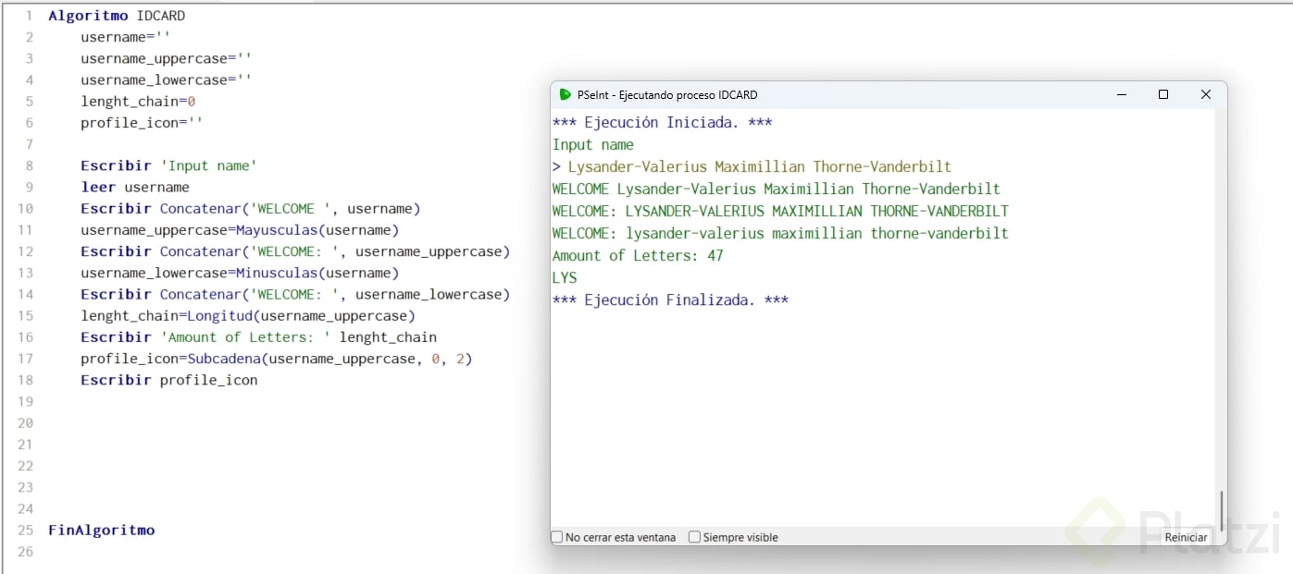Image resolution: width=1293 pixels, height=574 pixels.
Task: Click the FinAlgoritmo keyword
Action: pyautogui.click(x=102, y=531)
